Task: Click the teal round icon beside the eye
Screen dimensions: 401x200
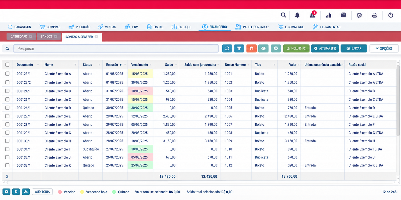Action: click(276, 48)
